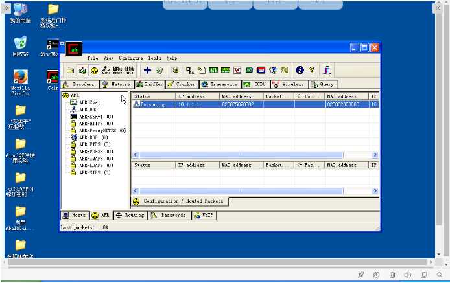Screen dimensions: 450x283
Task: Click the yellow Help question mark icon
Action: tap(312, 70)
